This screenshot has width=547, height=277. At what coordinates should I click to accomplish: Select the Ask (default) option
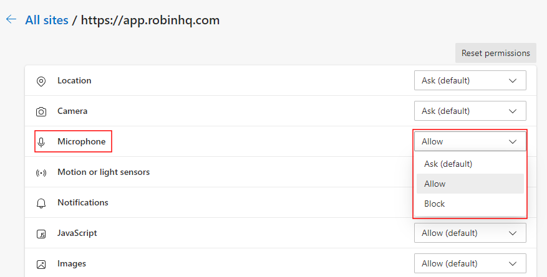448,164
